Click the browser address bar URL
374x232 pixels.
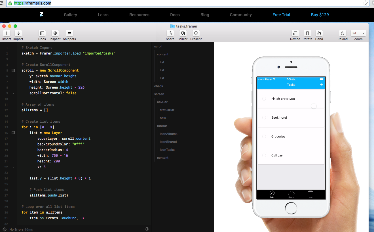click(x=33, y=3)
